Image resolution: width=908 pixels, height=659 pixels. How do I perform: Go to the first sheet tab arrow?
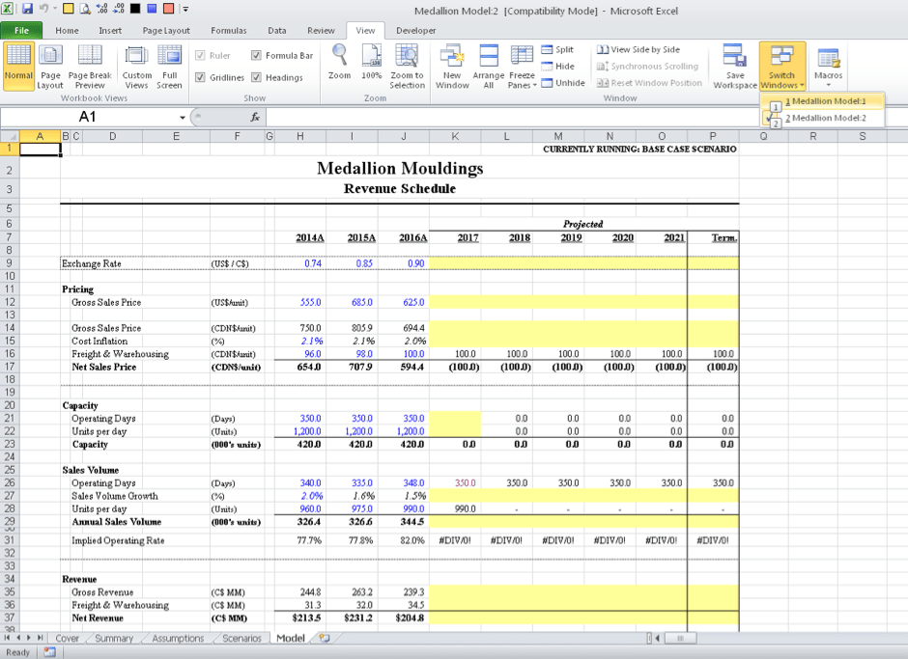point(8,638)
